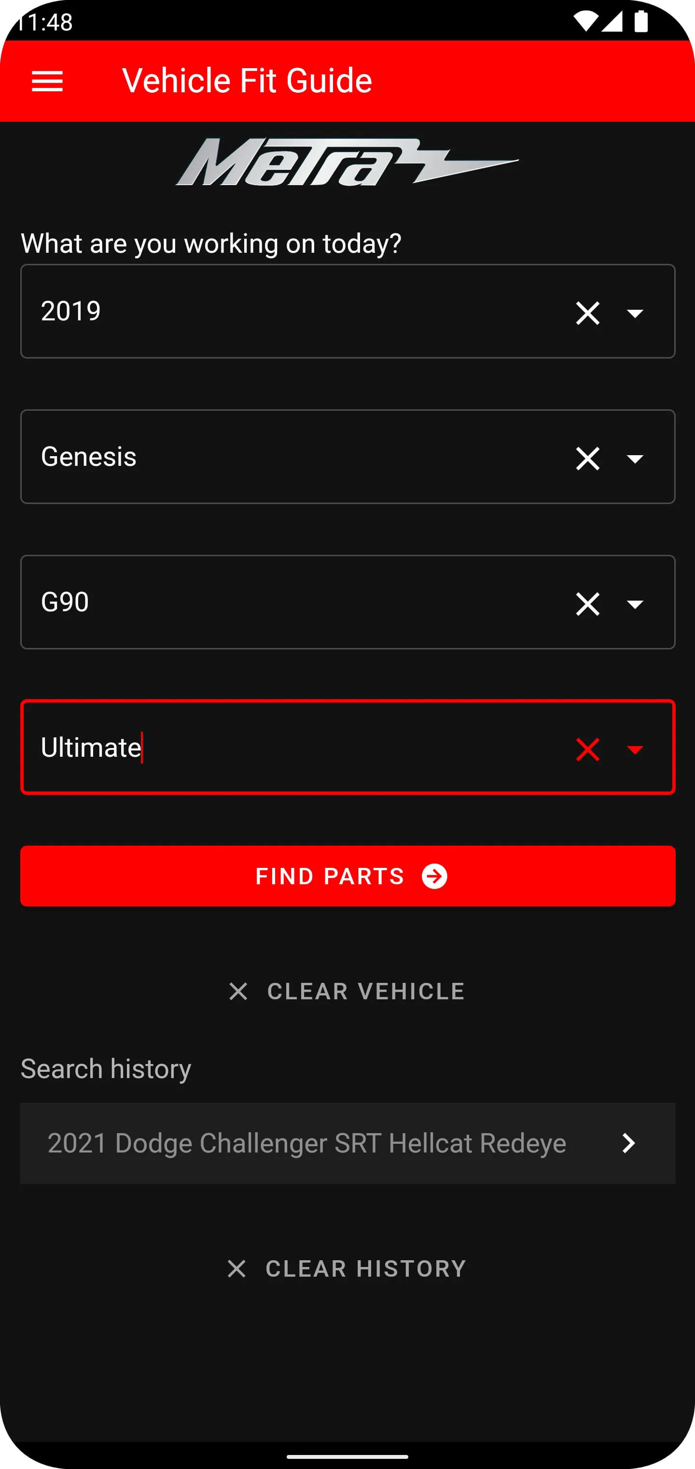Viewport: 695px width, 1469px height.
Task: Tap Clear Vehicle button
Action: point(347,991)
